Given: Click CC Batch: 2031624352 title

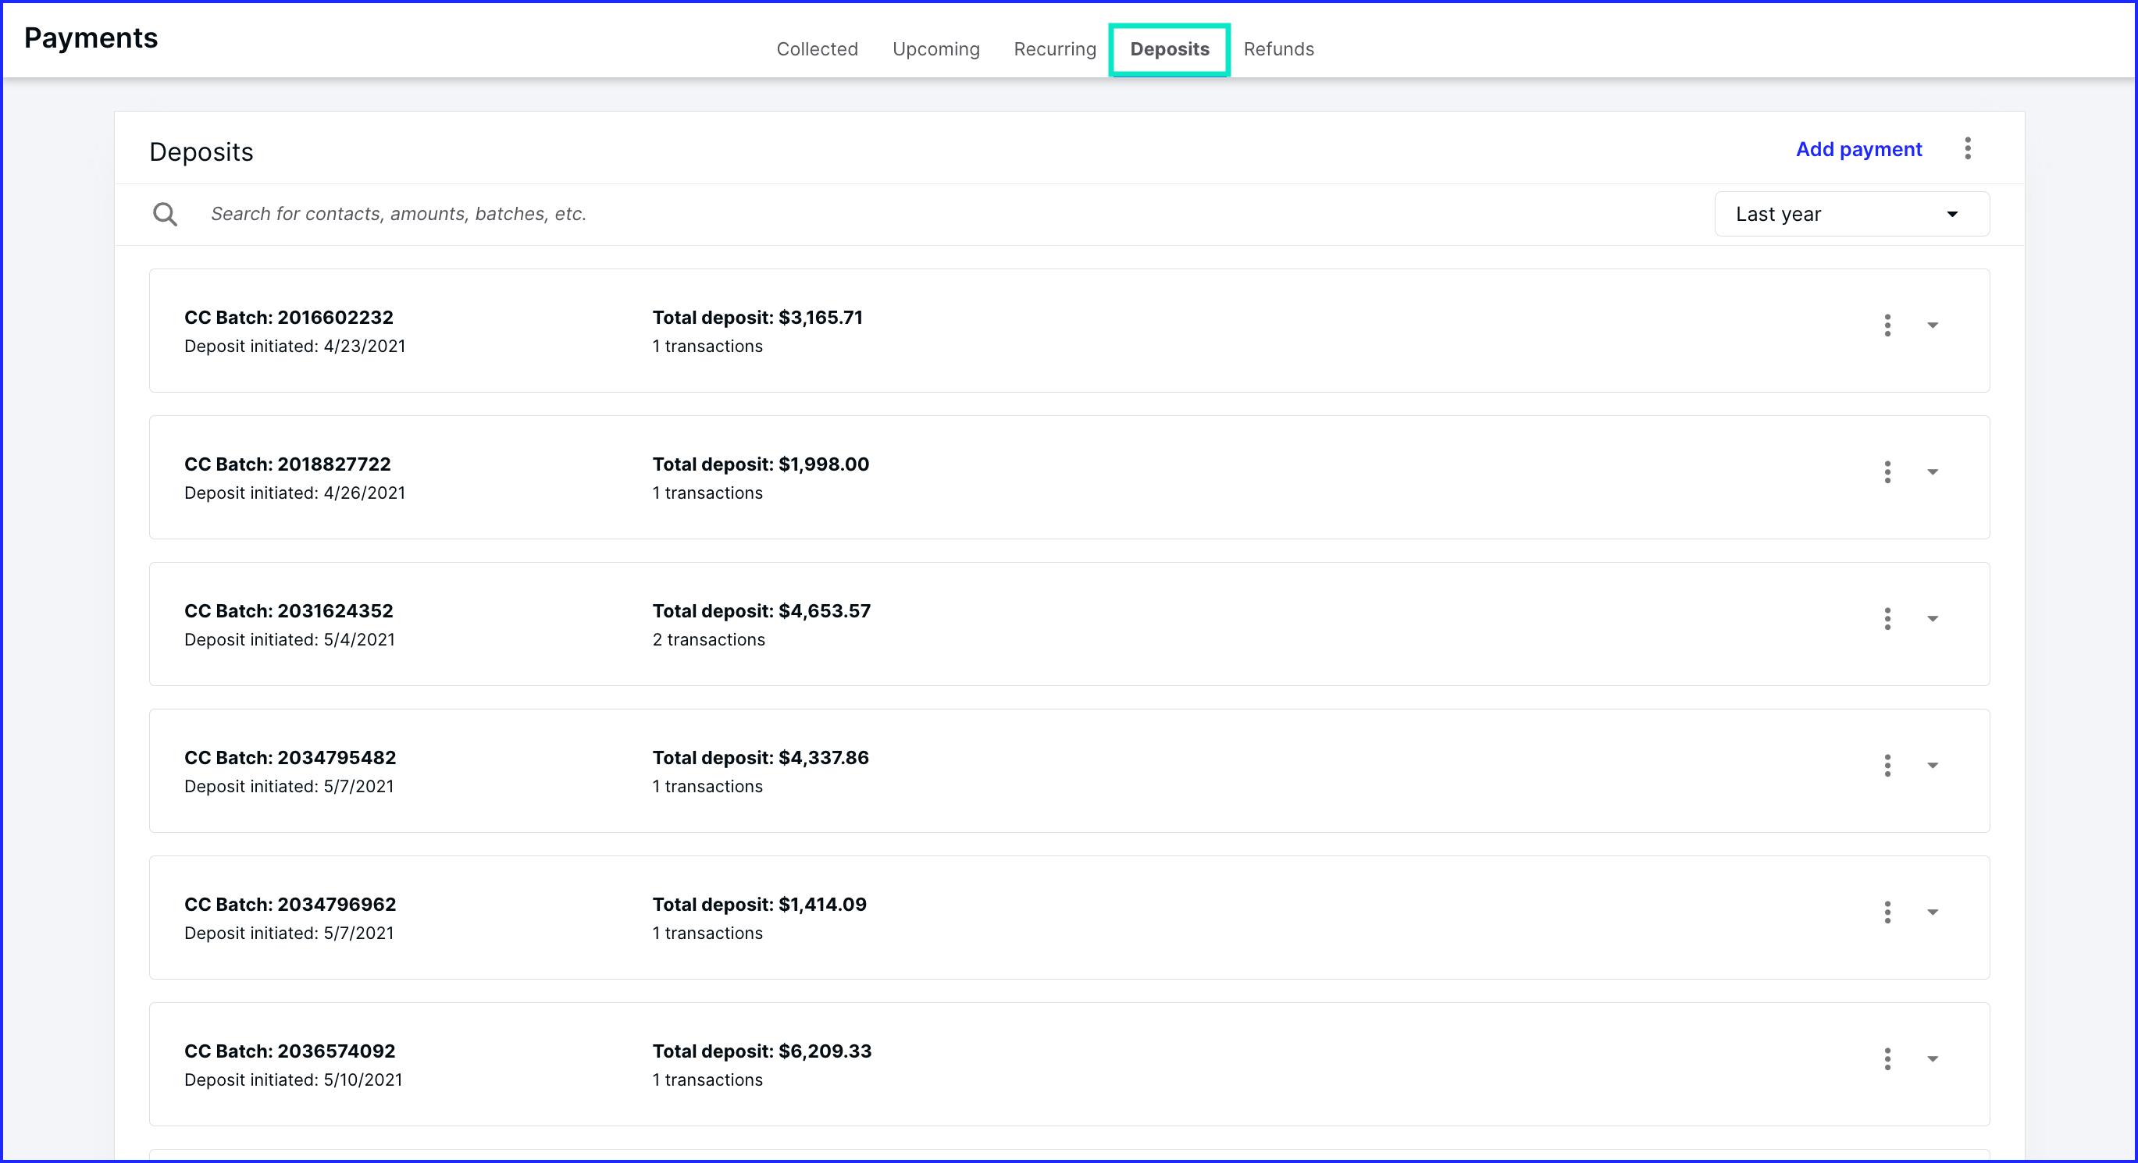Looking at the screenshot, I should coord(289,611).
